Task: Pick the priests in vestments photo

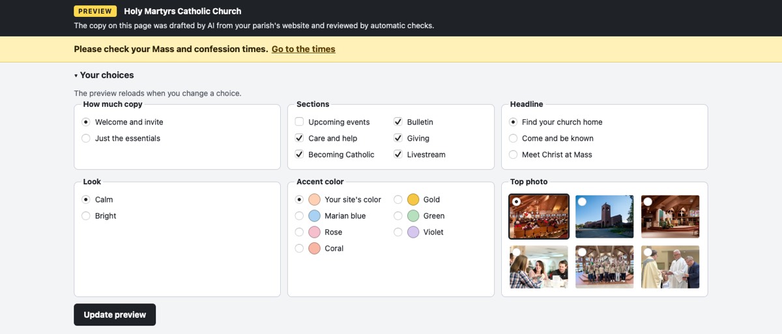Action: pos(671,267)
